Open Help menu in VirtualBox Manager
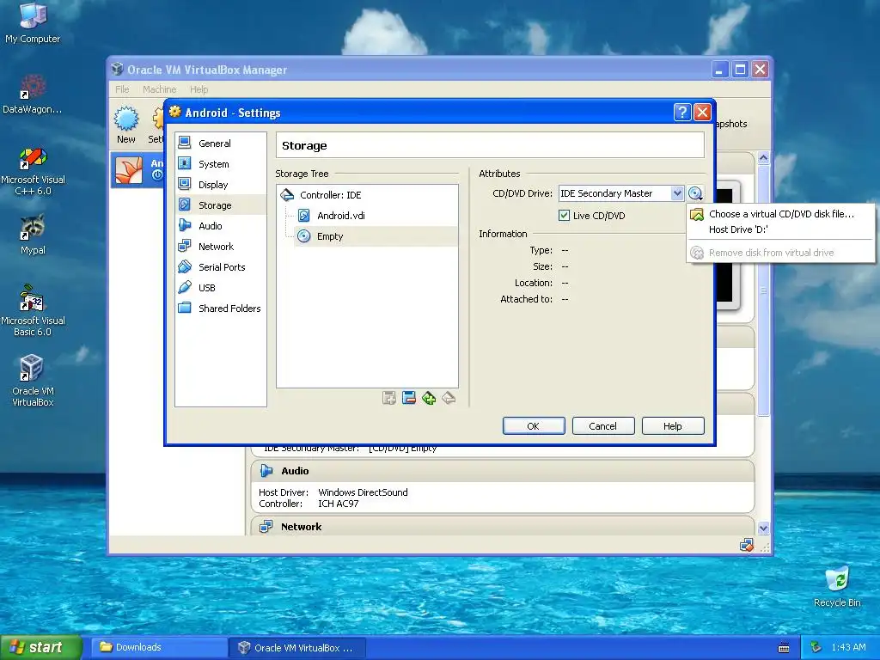 (199, 89)
